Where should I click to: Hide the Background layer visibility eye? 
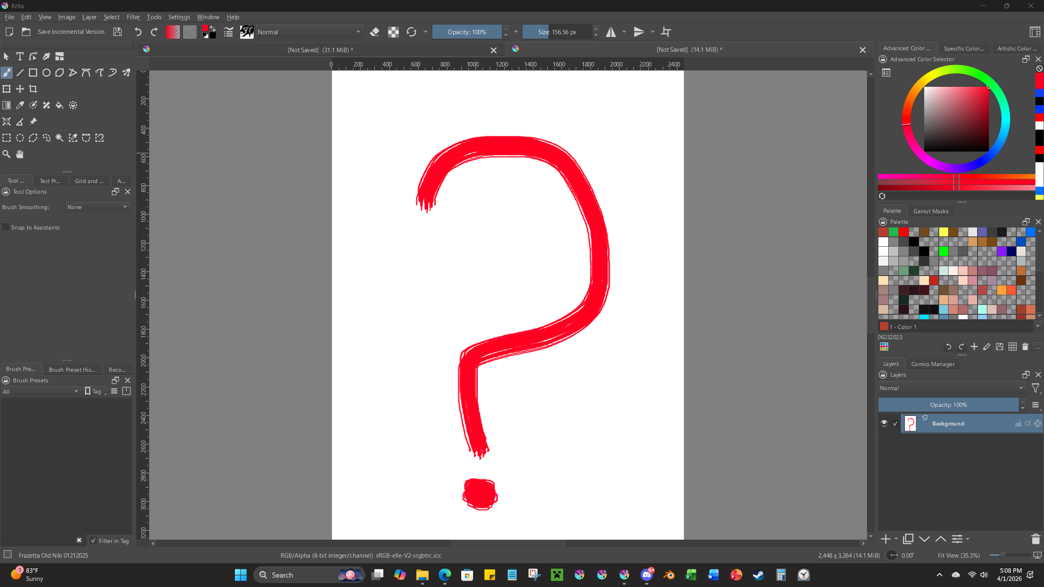coord(884,423)
